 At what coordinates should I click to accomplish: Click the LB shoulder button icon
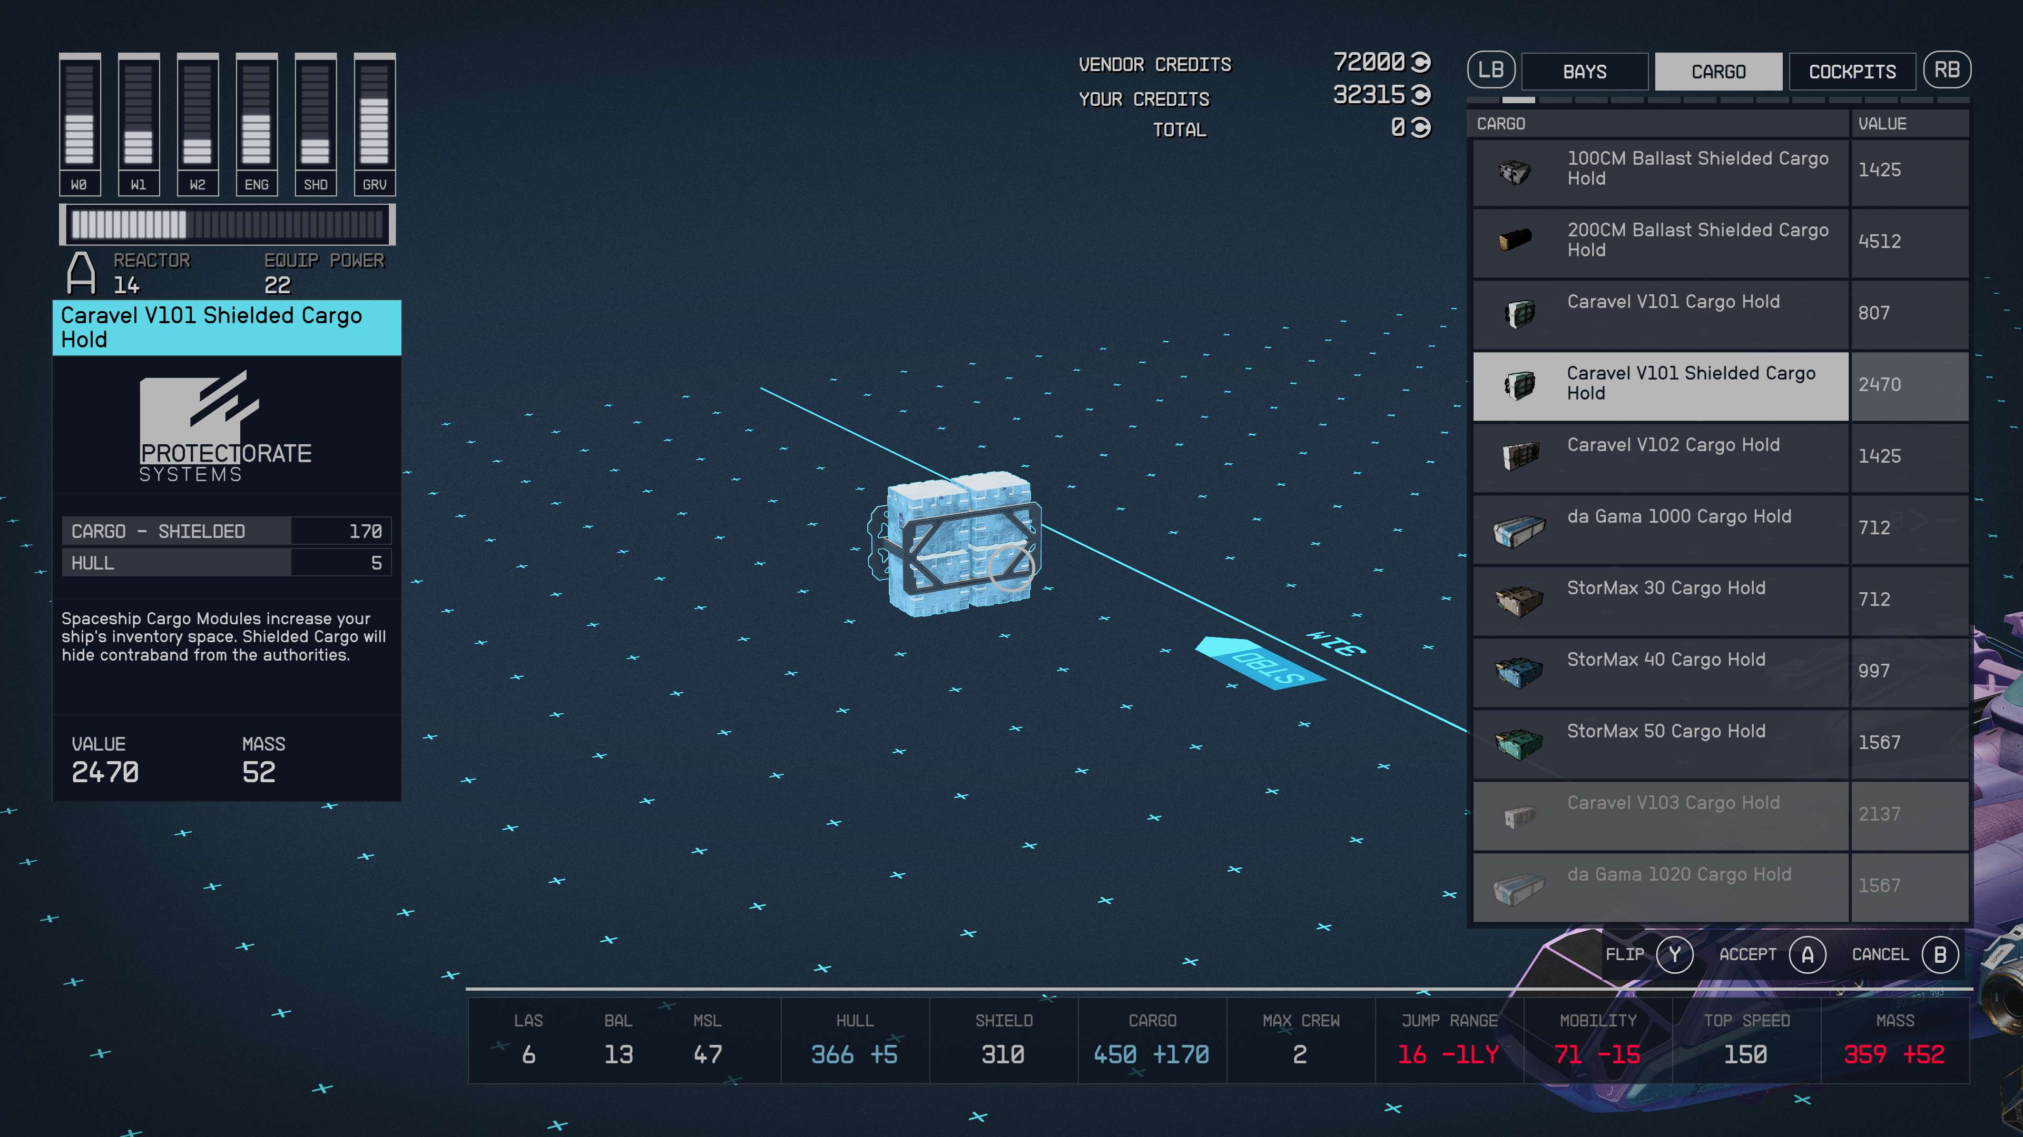pos(1491,70)
